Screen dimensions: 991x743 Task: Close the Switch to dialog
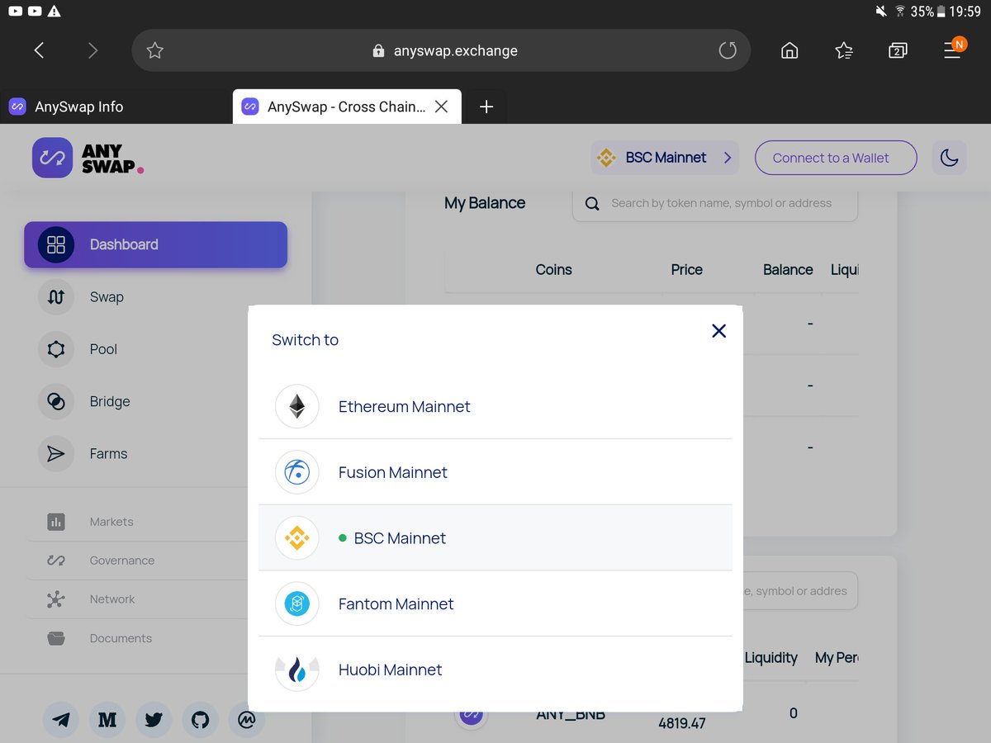point(718,331)
